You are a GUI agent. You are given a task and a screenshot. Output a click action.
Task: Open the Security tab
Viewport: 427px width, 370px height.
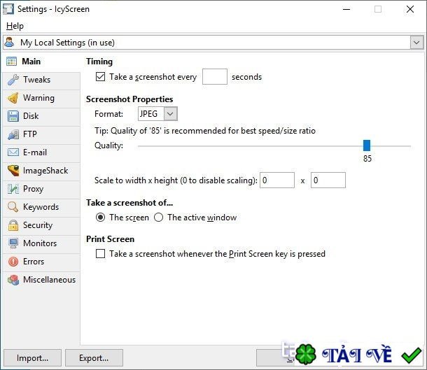[x=41, y=225]
